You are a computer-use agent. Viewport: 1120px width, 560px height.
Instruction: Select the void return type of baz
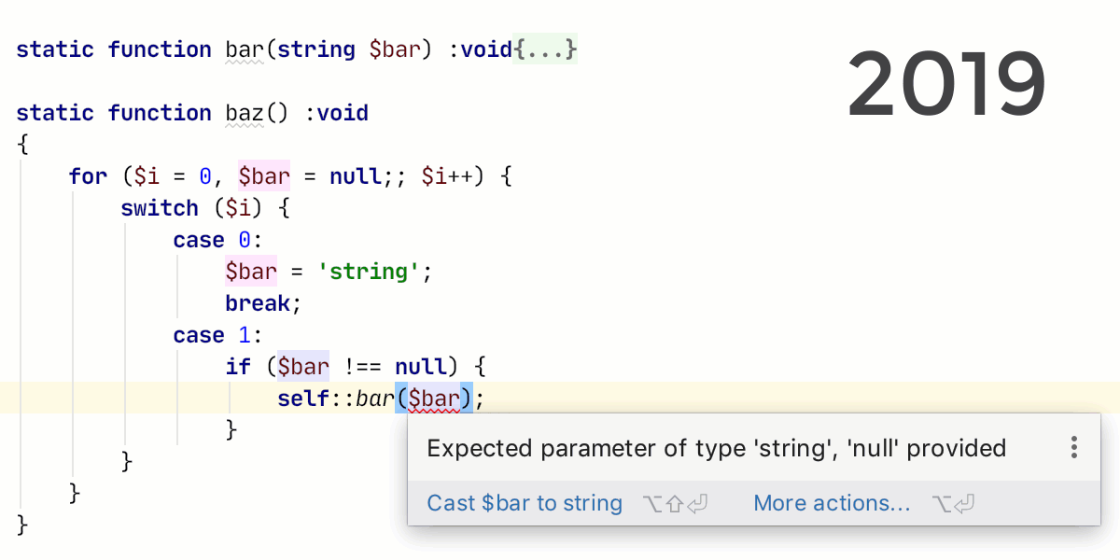tap(342, 113)
